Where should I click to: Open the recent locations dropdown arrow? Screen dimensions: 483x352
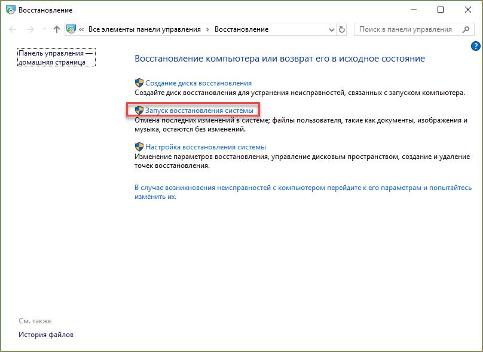click(x=44, y=29)
